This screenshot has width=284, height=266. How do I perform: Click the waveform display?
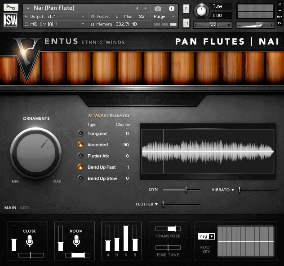click(x=208, y=151)
